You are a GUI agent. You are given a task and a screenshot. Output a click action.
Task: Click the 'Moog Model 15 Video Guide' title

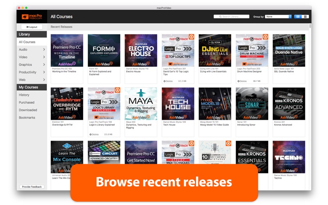(214, 125)
